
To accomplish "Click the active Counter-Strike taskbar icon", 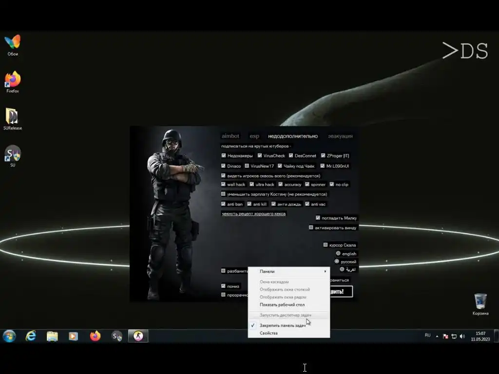I will pyautogui.click(x=138, y=336).
